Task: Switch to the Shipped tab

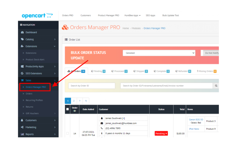Action: (x=140, y=71)
